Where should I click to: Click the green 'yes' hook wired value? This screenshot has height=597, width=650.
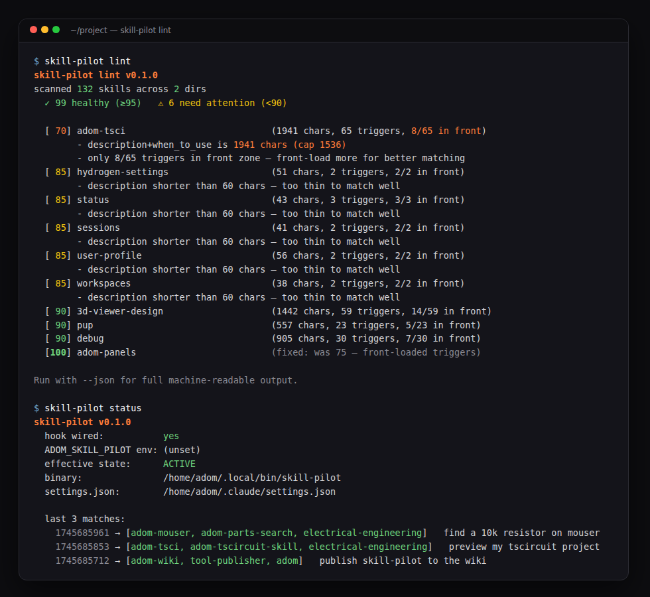coord(171,436)
